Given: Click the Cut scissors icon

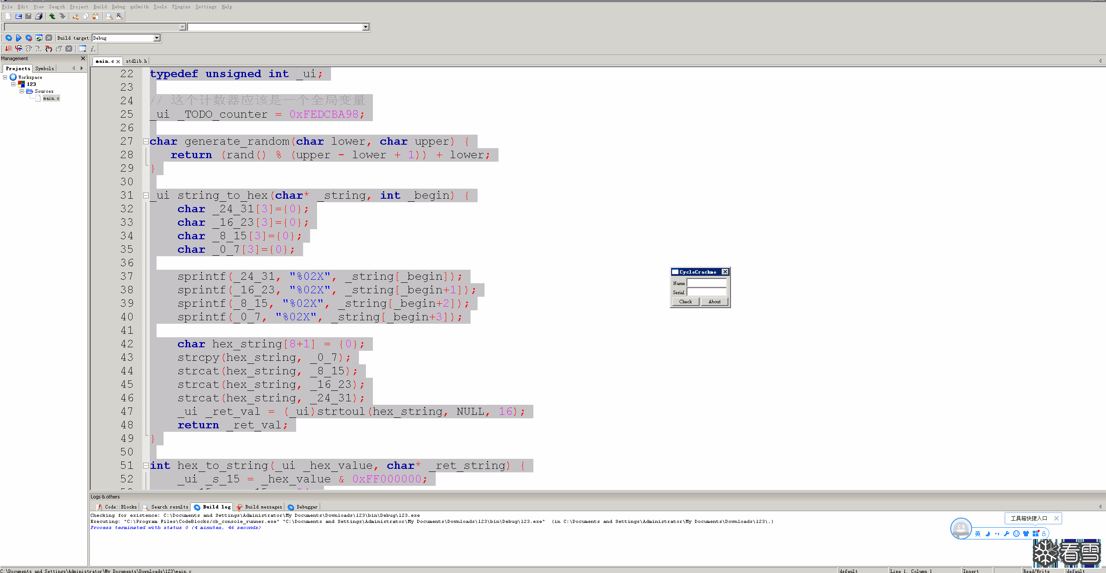Looking at the screenshot, I should pyautogui.click(x=76, y=16).
